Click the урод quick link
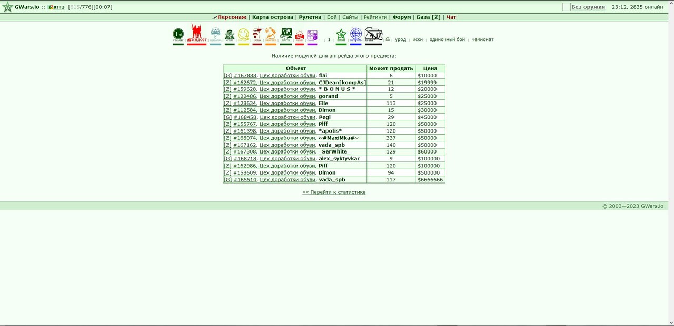 (x=401, y=39)
